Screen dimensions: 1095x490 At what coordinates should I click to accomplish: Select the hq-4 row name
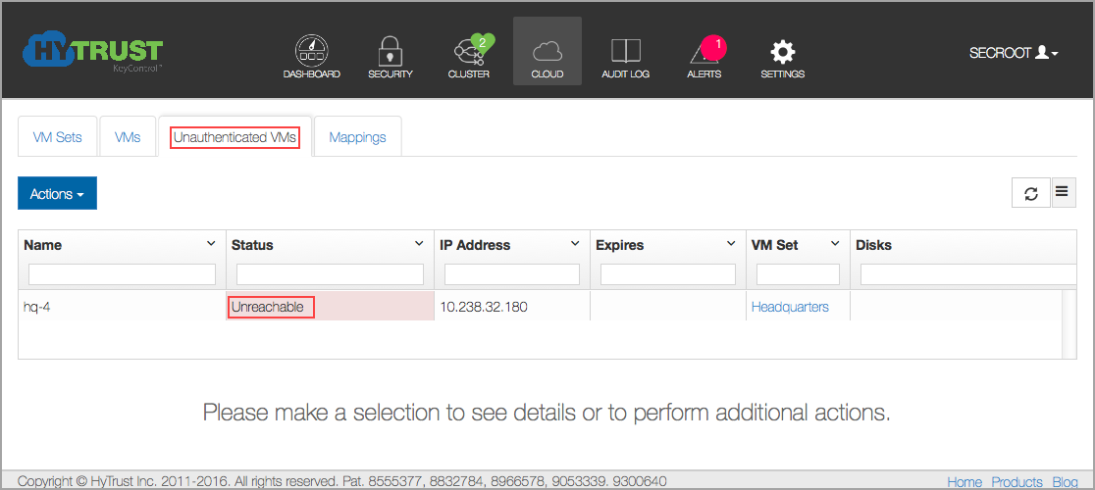click(36, 307)
